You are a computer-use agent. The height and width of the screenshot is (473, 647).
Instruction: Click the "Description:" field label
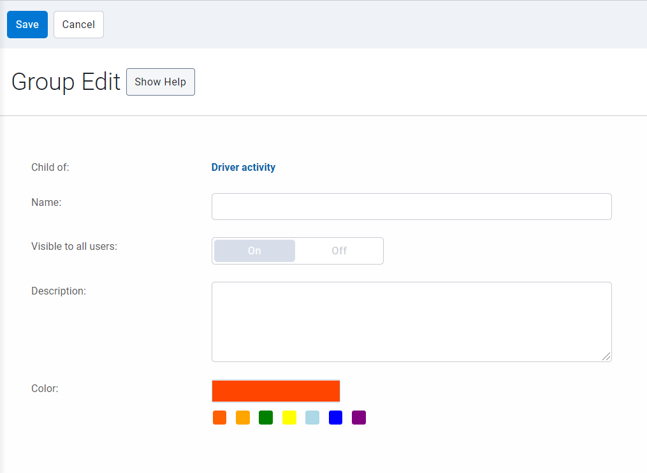tap(58, 291)
